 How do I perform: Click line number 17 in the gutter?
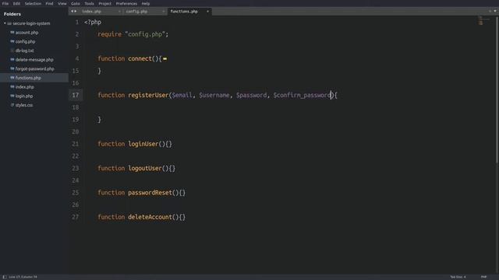pyautogui.click(x=76, y=95)
